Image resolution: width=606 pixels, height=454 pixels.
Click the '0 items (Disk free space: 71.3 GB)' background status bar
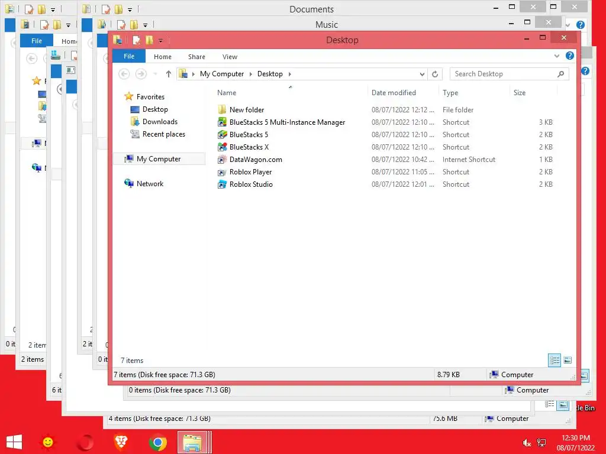(180, 390)
